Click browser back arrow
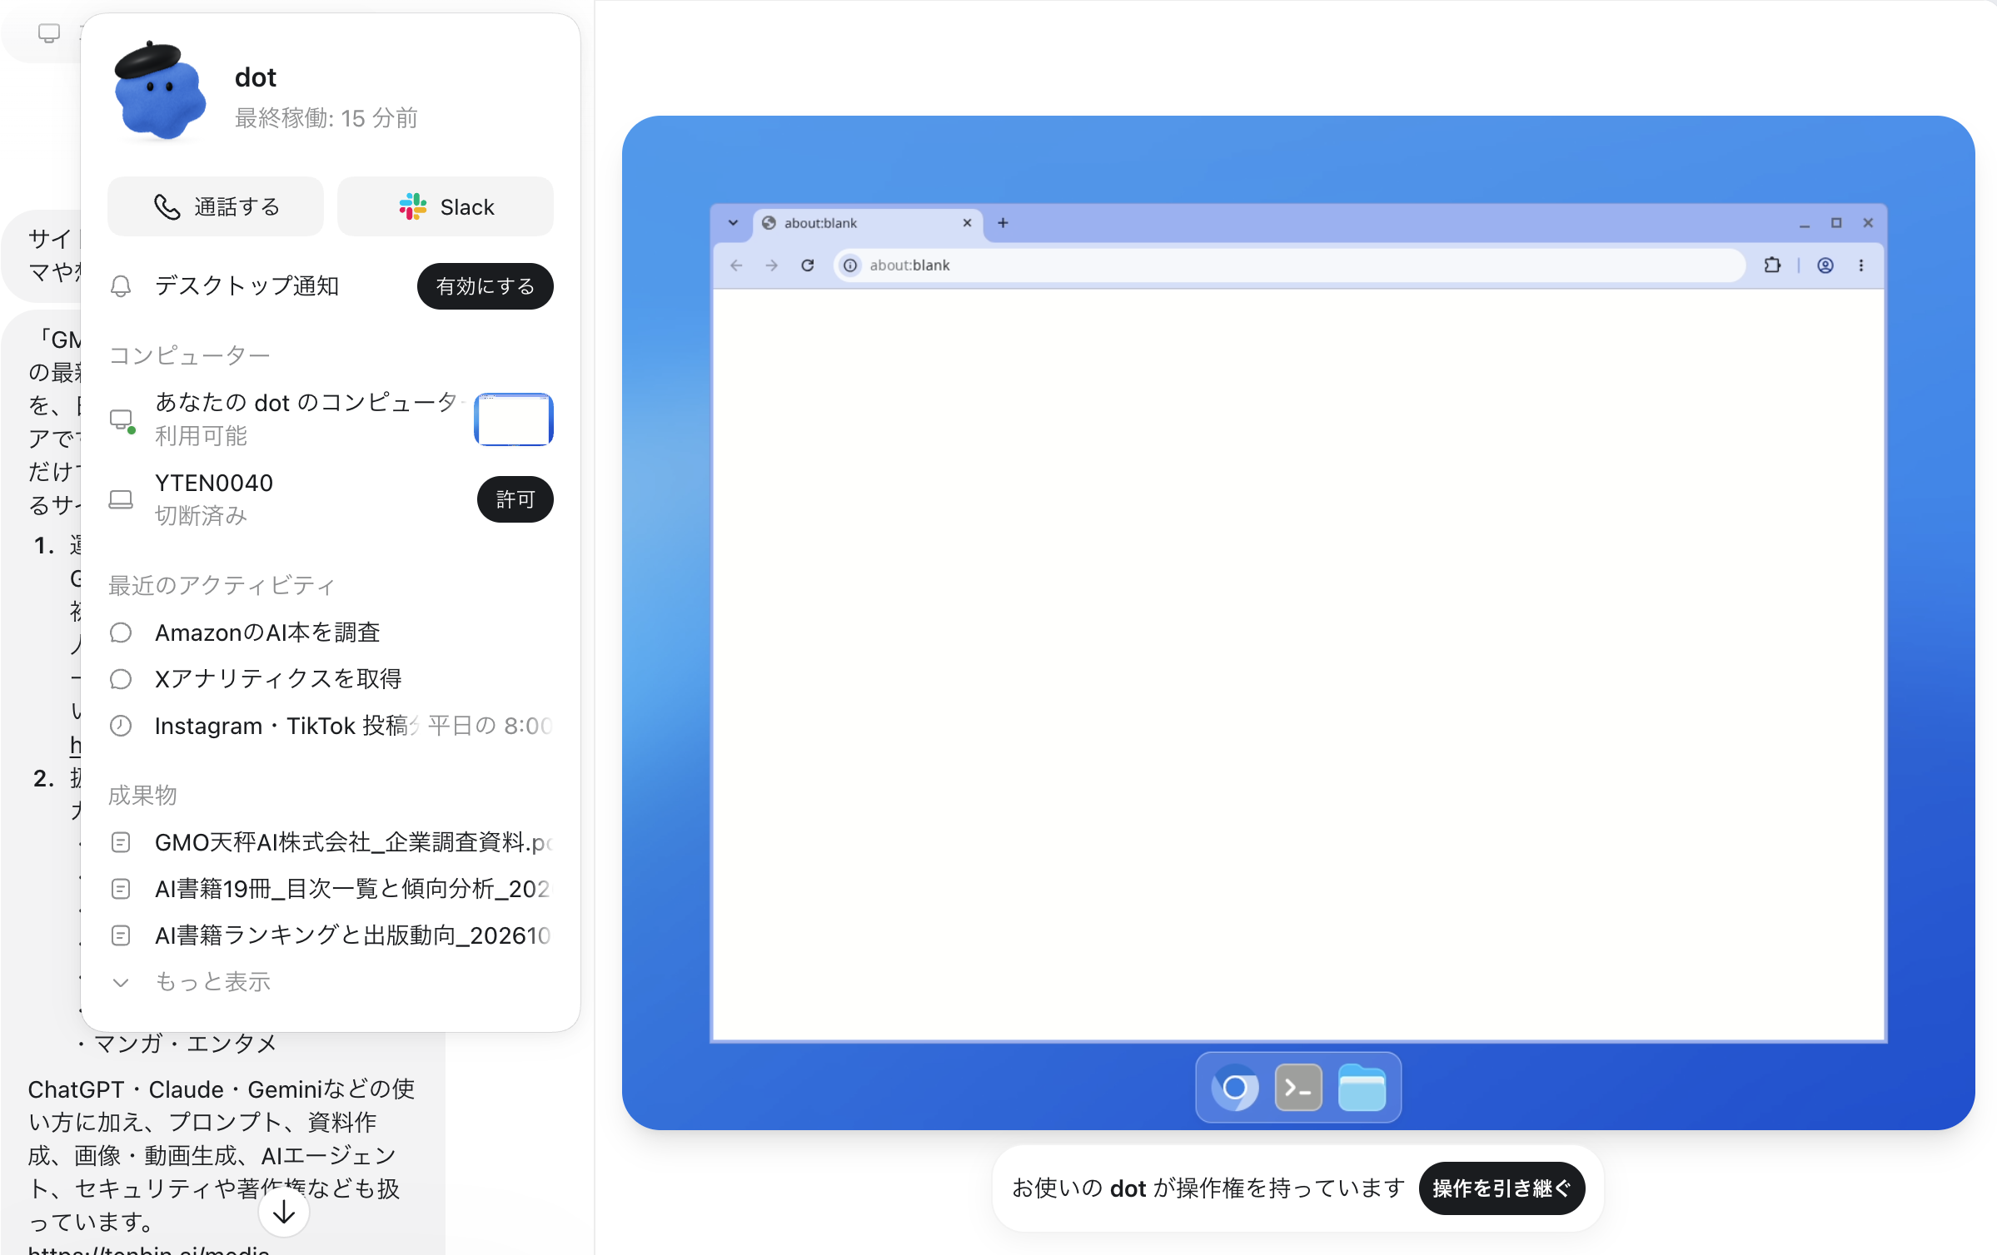1997x1255 pixels. 736,265
